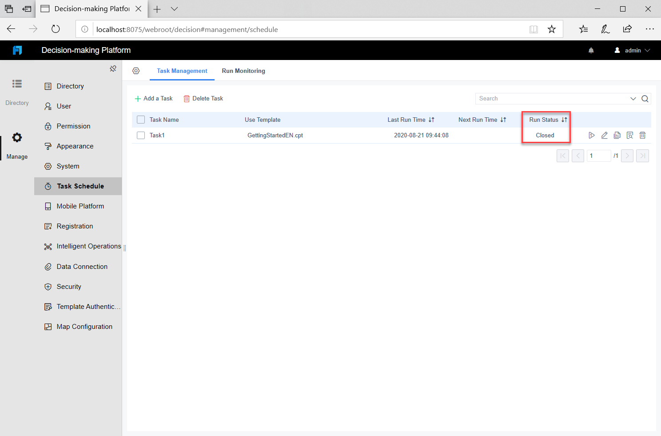Sort by Run Status
Viewport: 661px width, 436px height.
point(564,120)
